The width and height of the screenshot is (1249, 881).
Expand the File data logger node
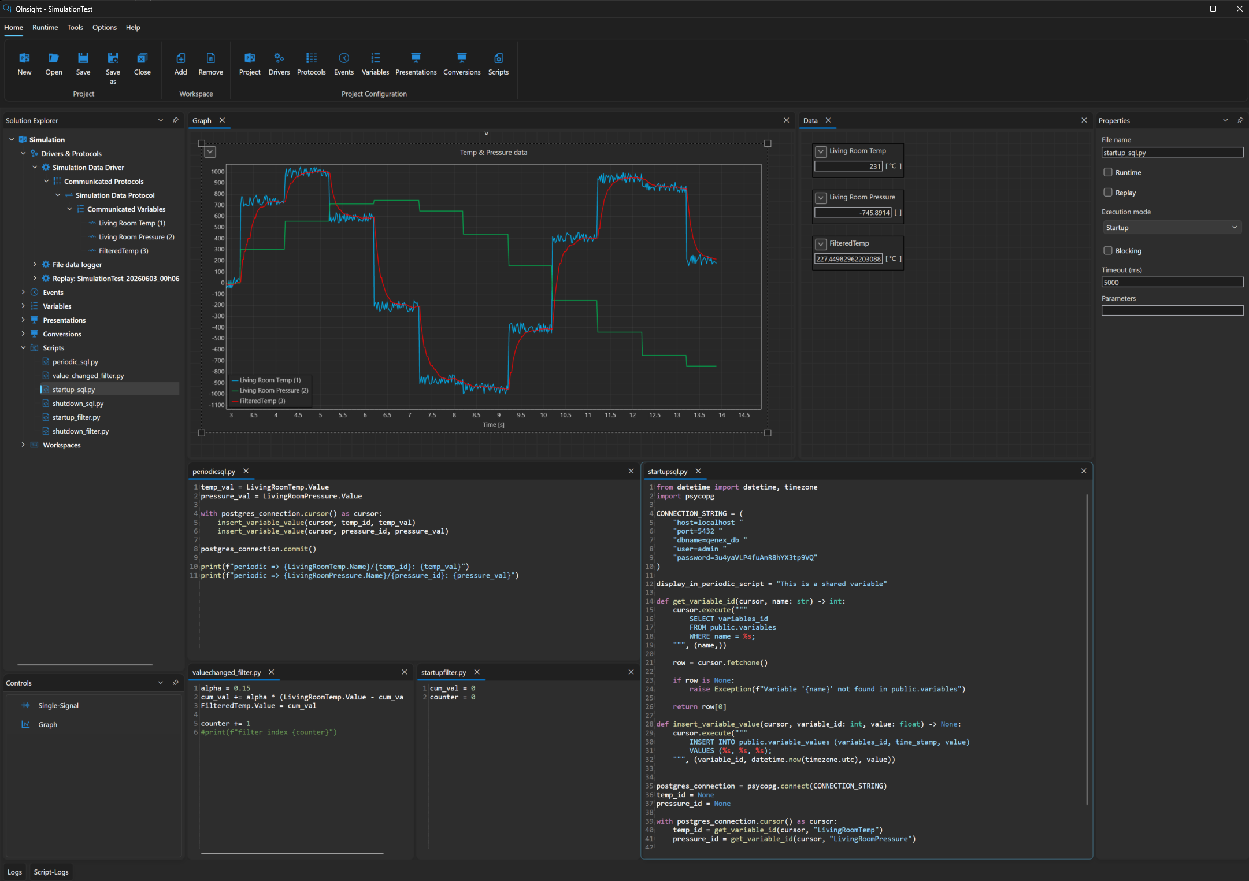click(x=35, y=264)
